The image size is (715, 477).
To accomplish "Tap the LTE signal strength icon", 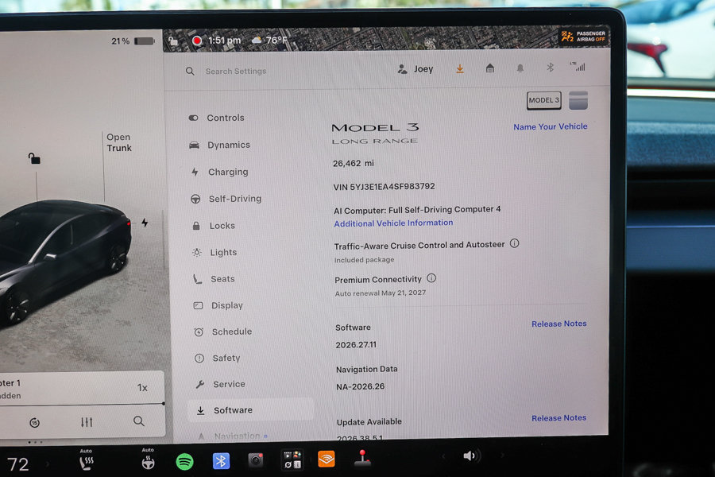I will 578,67.
